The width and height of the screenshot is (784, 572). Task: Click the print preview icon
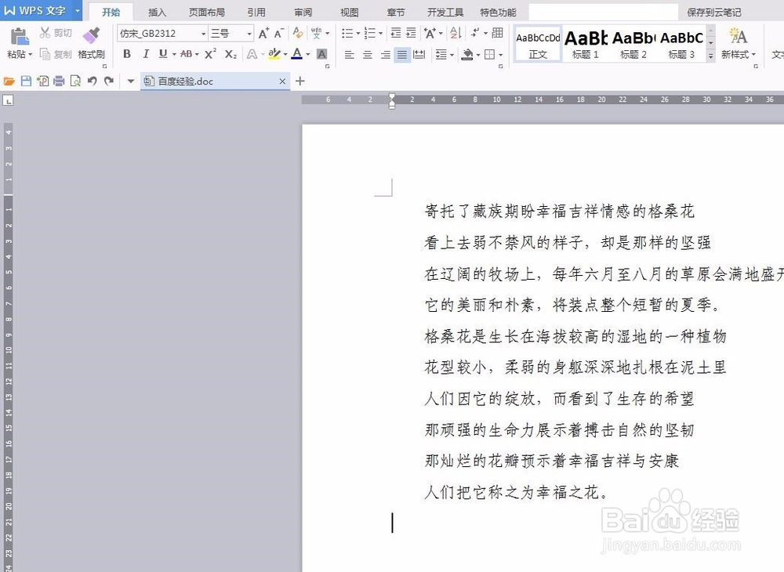click(x=75, y=81)
